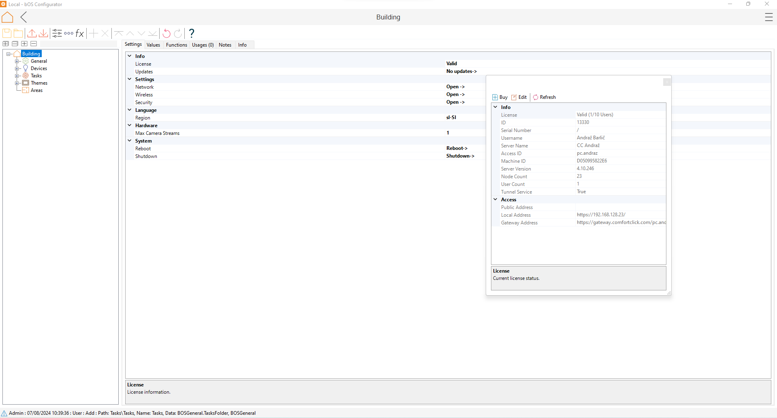Image resolution: width=777 pixels, height=418 pixels.
Task: Click the boxed plus expand icon above the tree
Action: [x=24, y=44]
